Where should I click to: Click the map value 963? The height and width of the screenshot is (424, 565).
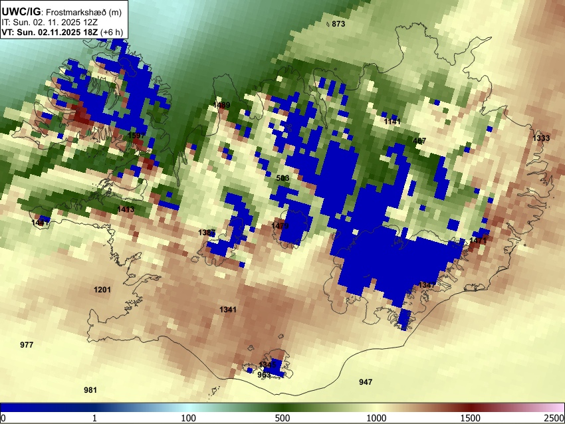pos(264,375)
